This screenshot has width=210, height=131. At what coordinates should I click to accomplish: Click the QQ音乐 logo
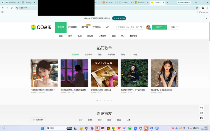pyautogui.click(x=41, y=27)
